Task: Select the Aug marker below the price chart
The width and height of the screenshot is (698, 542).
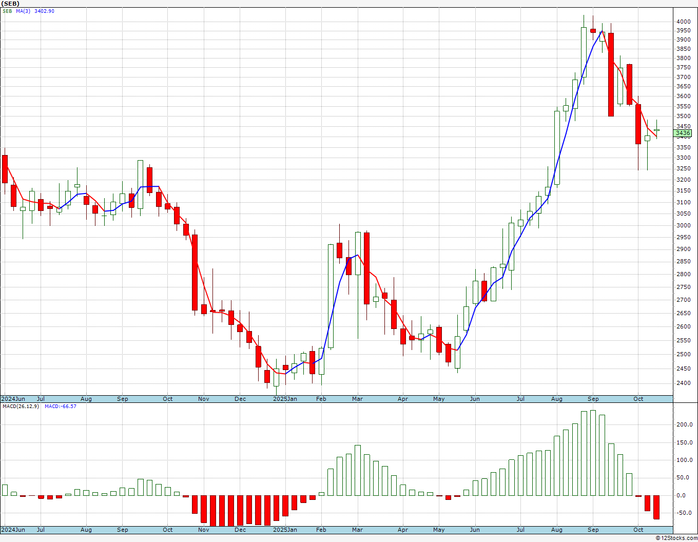Action: 557,399
